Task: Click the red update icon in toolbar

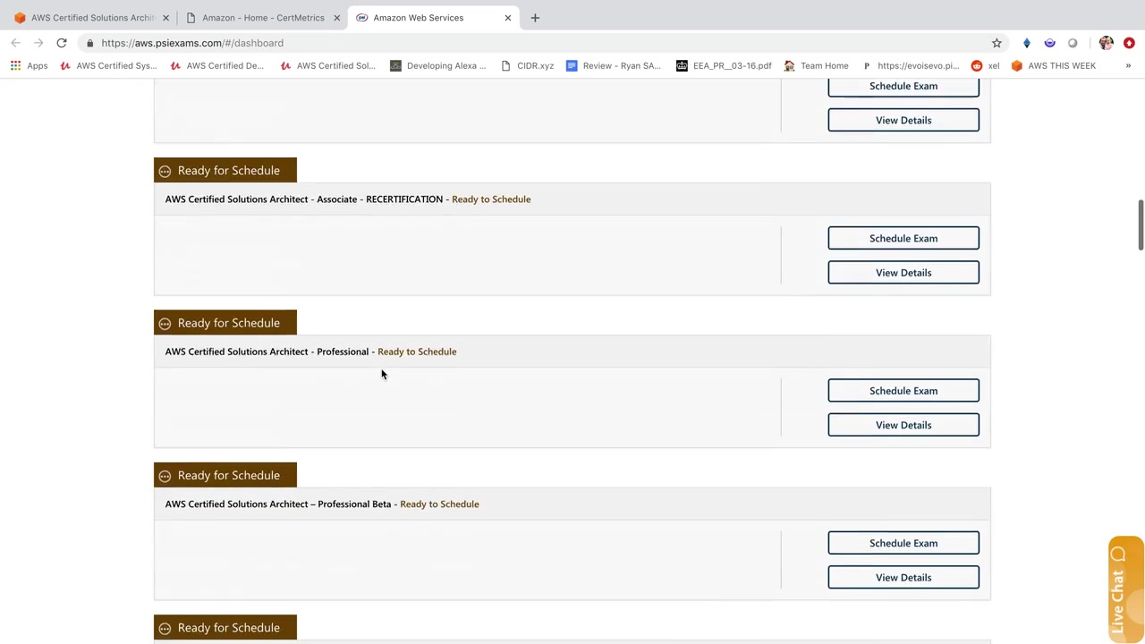Action: click(1129, 43)
